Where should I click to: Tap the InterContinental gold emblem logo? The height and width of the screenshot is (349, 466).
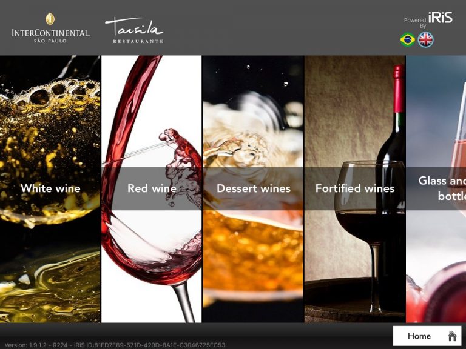(x=50, y=19)
